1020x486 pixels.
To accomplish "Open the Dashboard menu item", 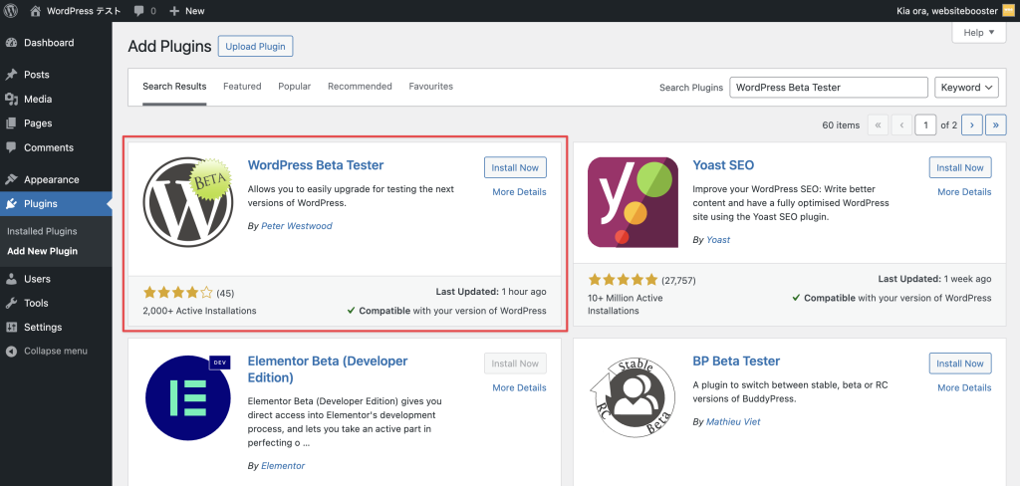I will (x=56, y=43).
